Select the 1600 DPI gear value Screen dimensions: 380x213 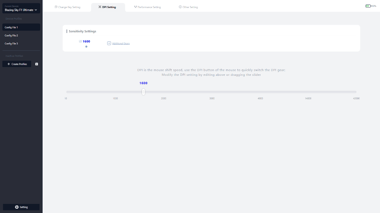86,41
